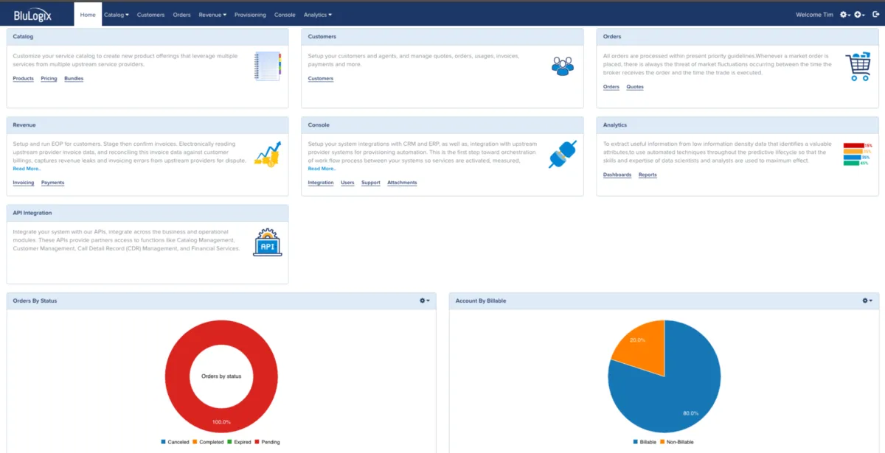
Task: Open the Users link
Action: [347, 183]
